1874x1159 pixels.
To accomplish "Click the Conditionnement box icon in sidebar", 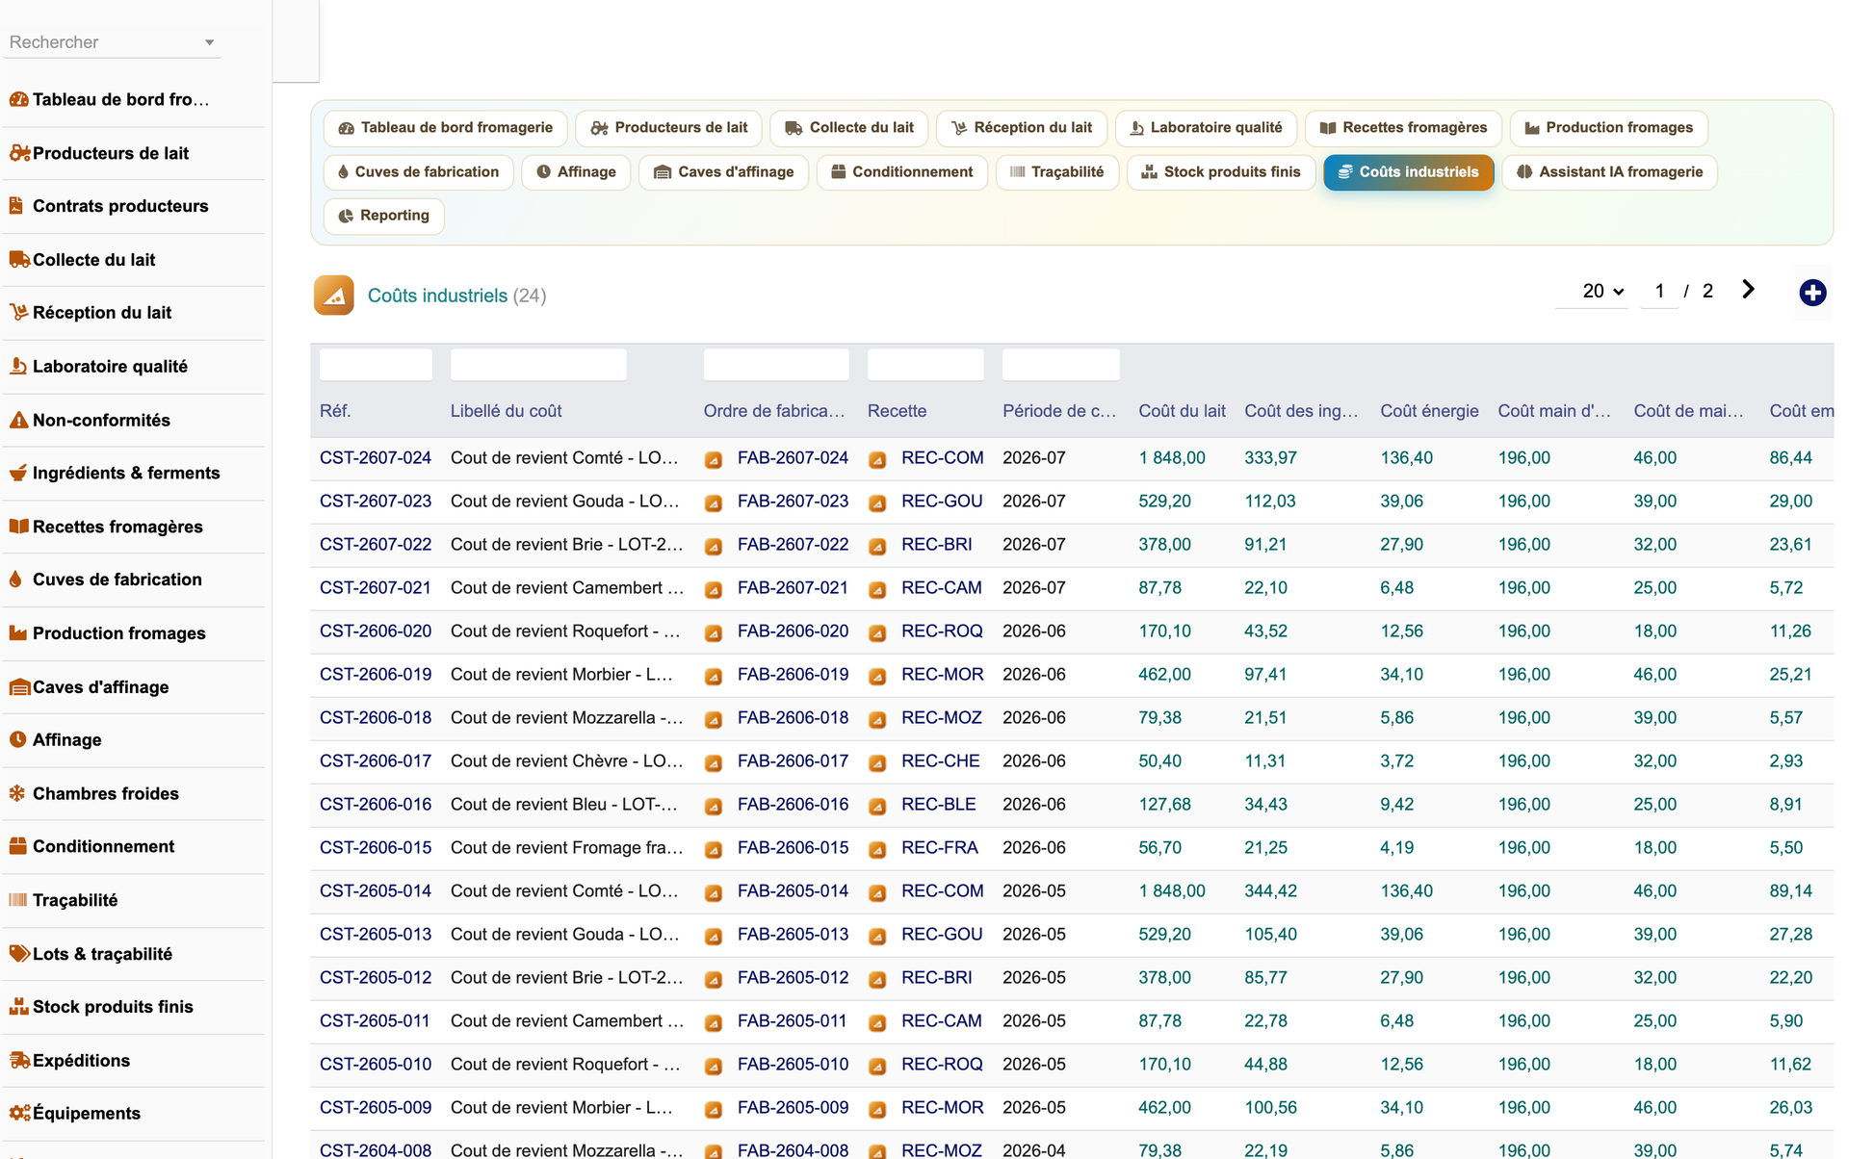I will [17, 846].
